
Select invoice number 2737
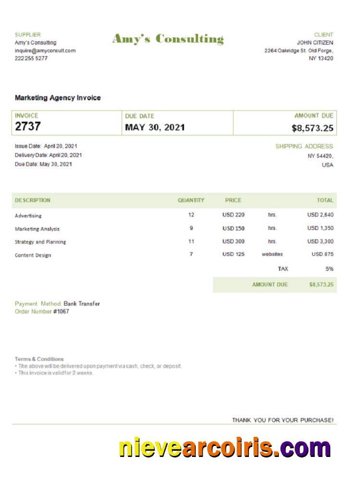click(28, 127)
